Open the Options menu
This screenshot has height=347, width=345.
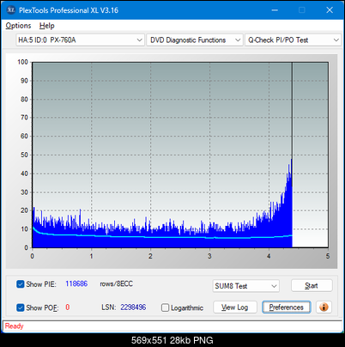[x=18, y=26]
